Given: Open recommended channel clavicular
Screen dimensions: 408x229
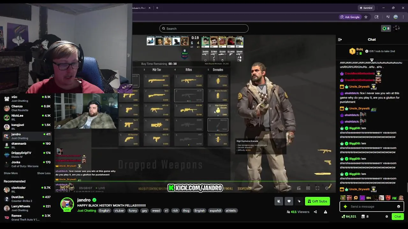Looking at the screenshot, I should 27,190.
